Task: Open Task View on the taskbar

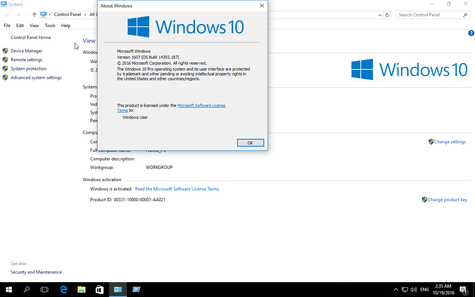Action: pyautogui.click(x=45, y=289)
